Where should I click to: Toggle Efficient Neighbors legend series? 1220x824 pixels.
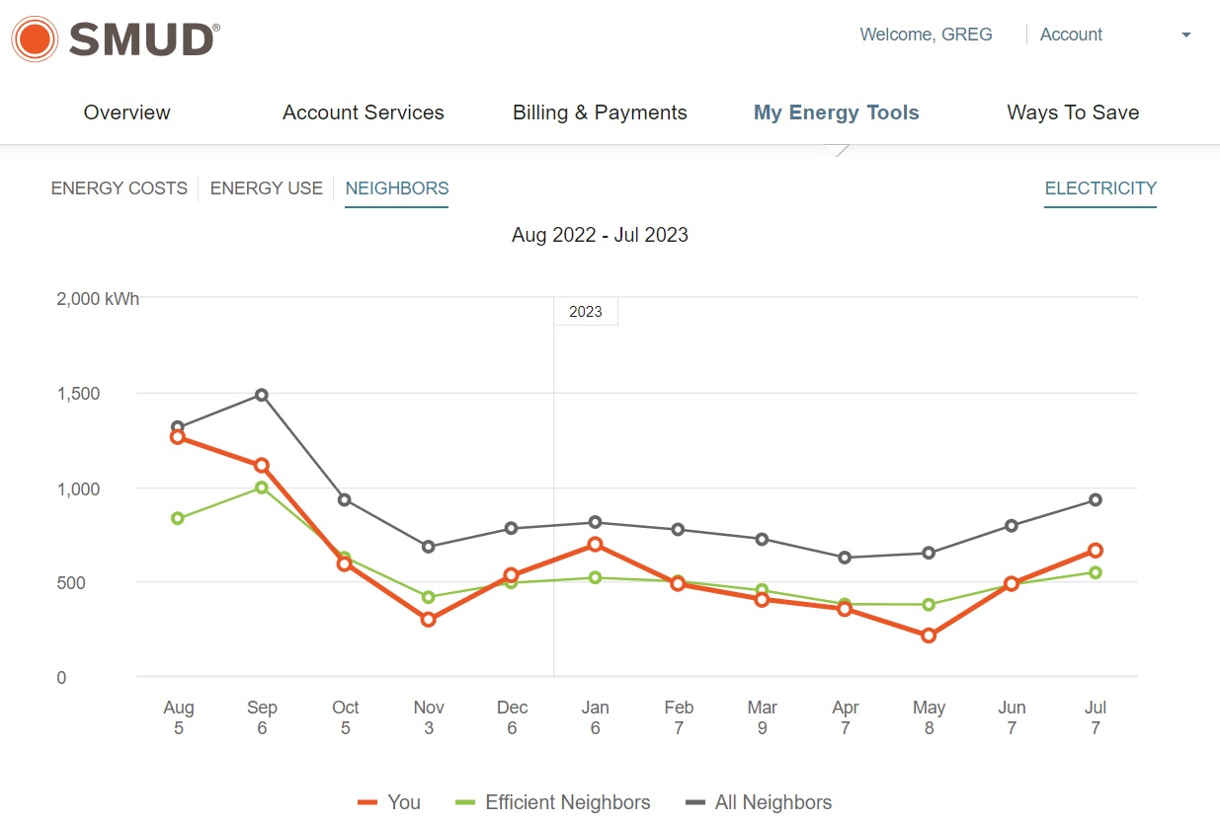(567, 802)
